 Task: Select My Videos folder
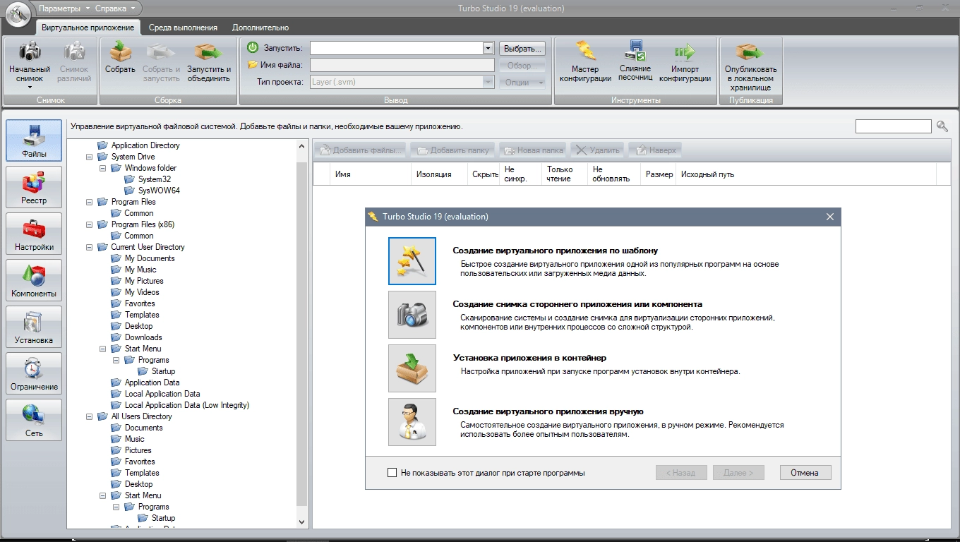point(142,292)
